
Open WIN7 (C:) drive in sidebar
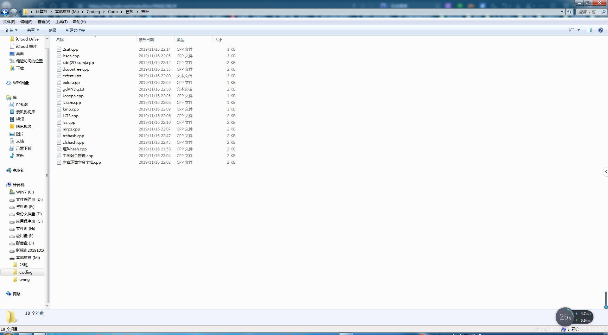(25, 192)
